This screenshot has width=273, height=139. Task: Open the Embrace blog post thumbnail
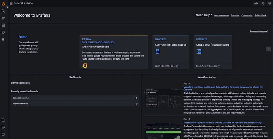coord(162,98)
